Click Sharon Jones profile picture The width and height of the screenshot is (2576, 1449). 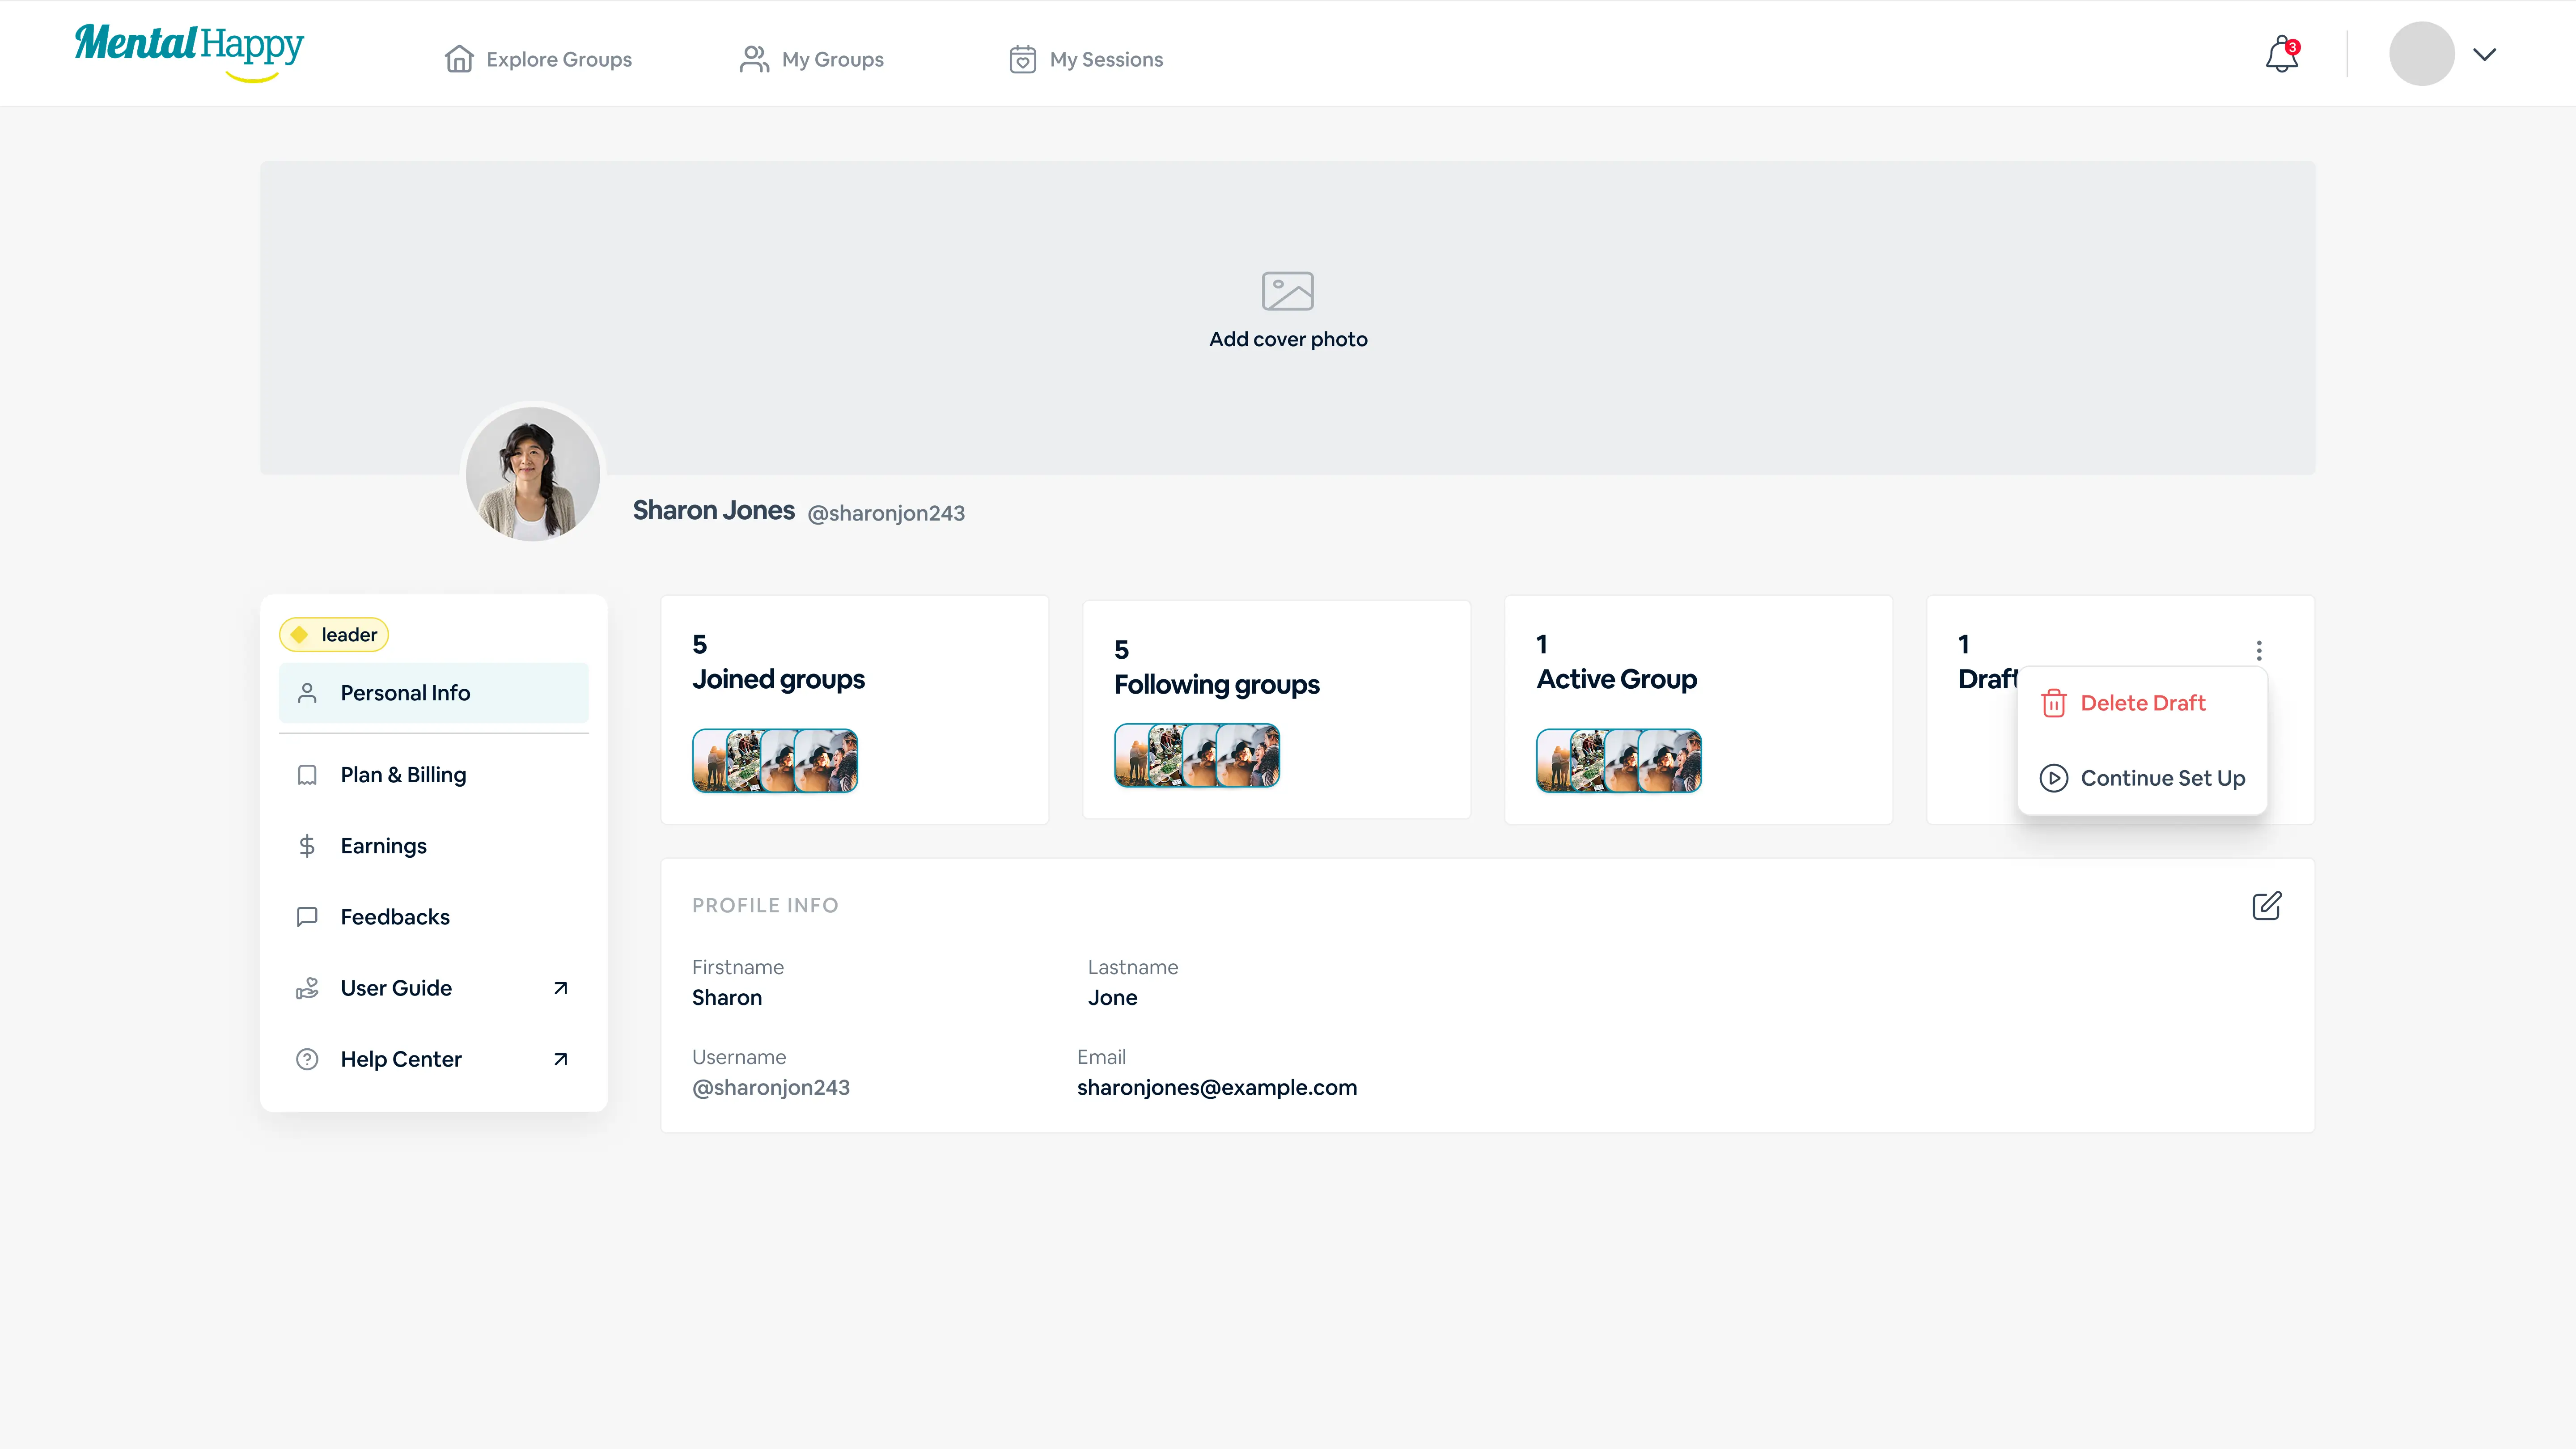[x=533, y=474]
